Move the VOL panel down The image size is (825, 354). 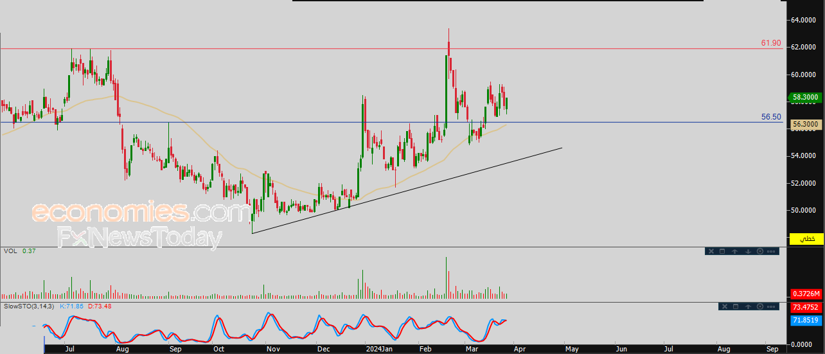click(748, 251)
